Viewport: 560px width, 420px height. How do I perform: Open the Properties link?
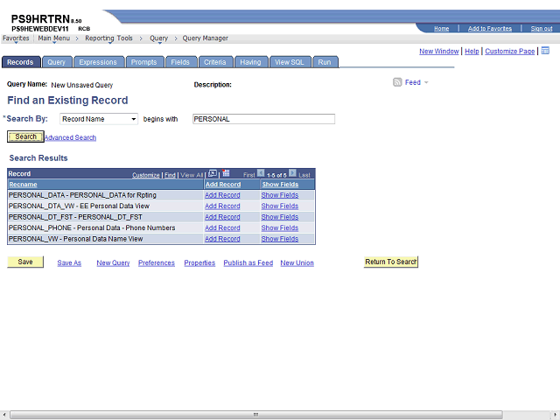click(x=199, y=262)
